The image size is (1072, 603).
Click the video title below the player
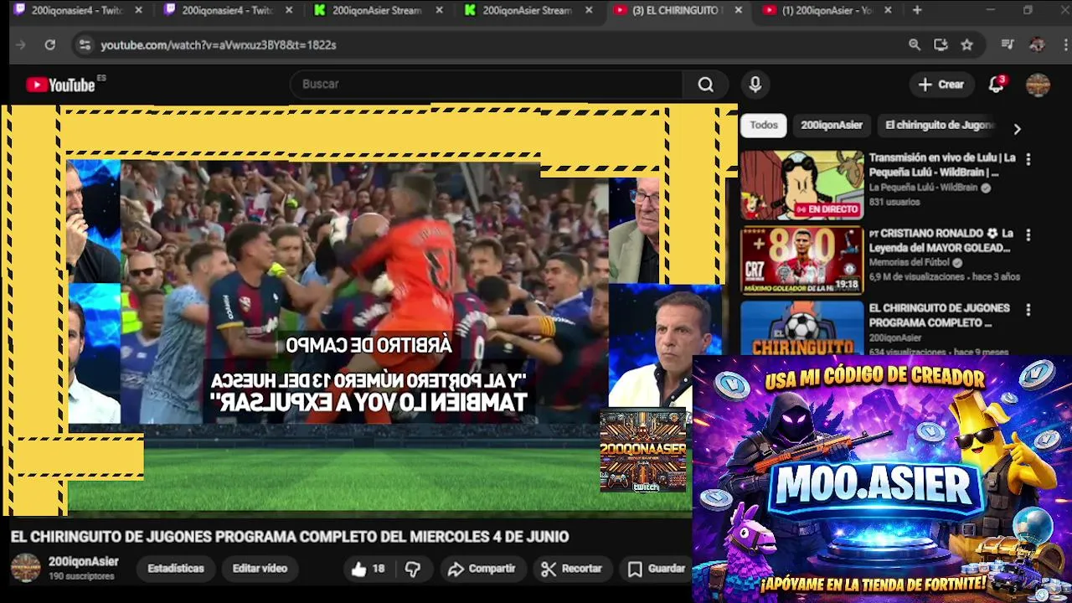(290, 537)
